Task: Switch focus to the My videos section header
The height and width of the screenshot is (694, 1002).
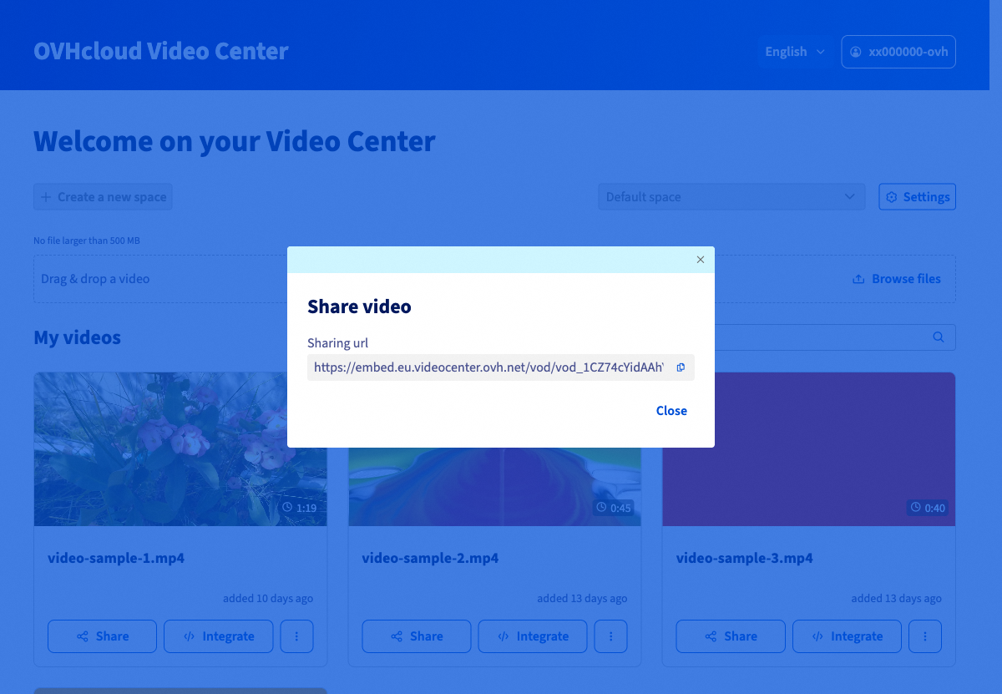Action: point(77,337)
